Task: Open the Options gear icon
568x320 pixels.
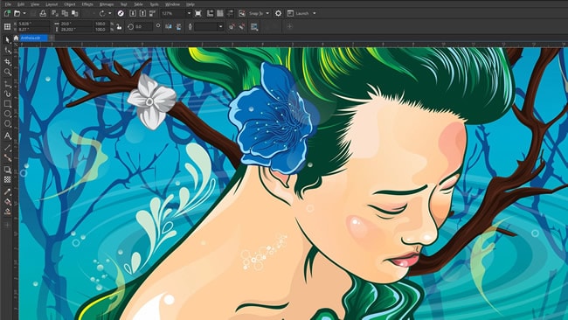Action: tap(278, 13)
